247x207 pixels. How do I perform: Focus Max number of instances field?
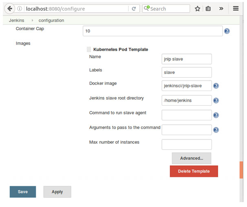(x=187, y=145)
